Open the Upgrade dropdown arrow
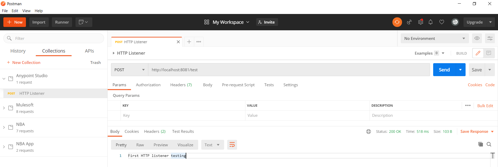 [x=490, y=22]
